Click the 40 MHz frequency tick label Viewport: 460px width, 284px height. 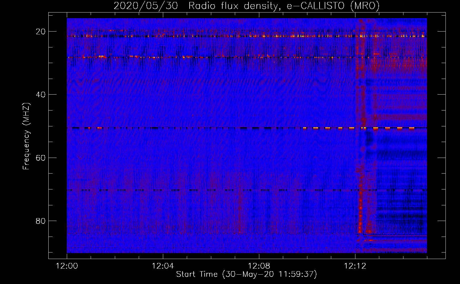click(x=41, y=95)
